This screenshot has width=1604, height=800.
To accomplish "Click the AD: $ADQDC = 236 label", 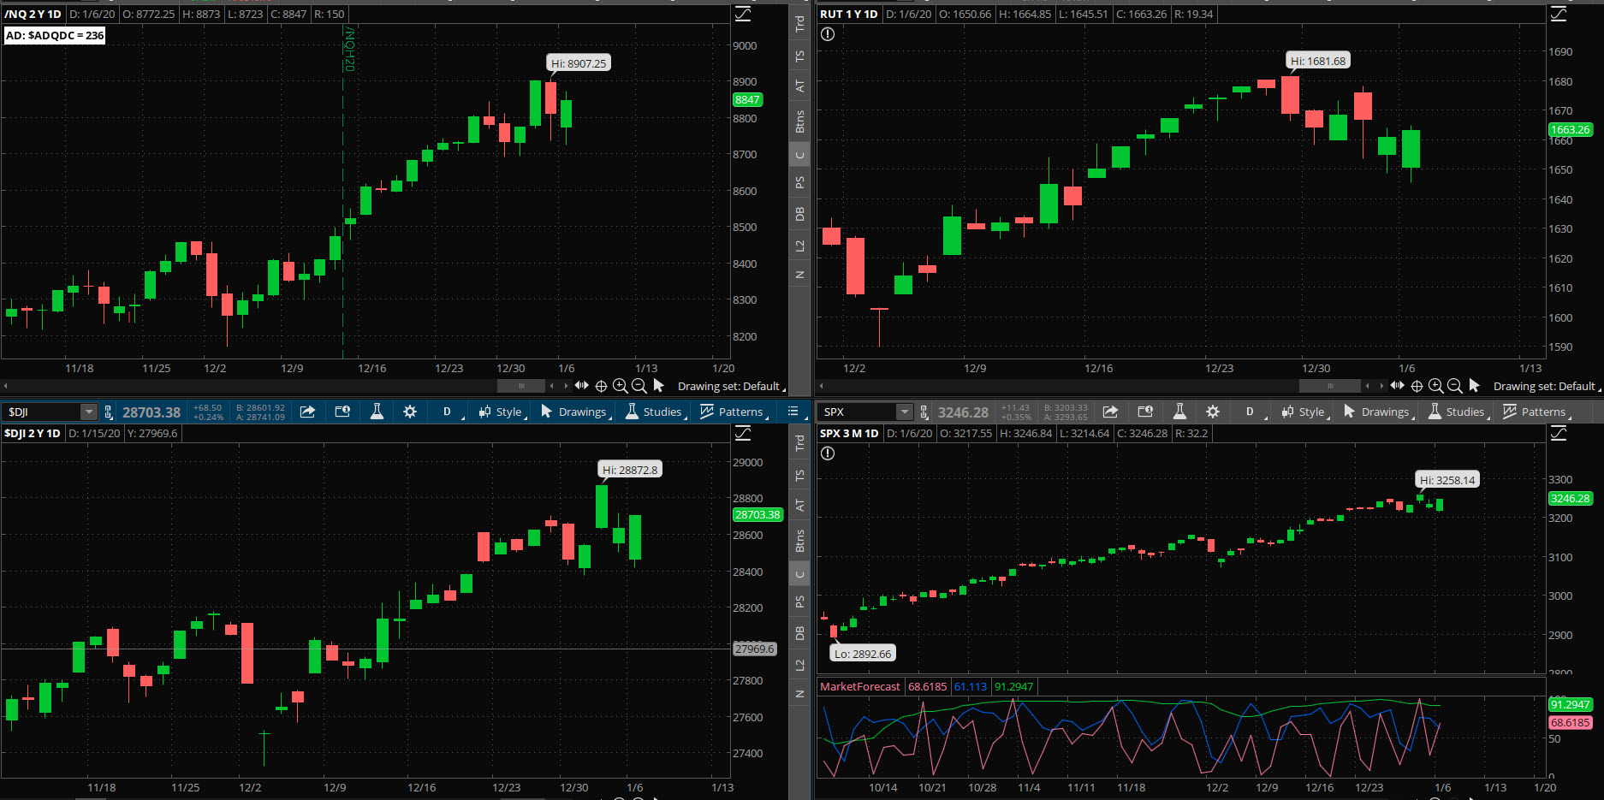I will point(55,35).
